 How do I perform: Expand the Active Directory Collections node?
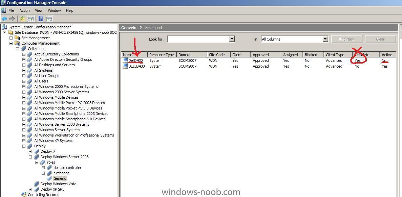(x=24, y=54)
